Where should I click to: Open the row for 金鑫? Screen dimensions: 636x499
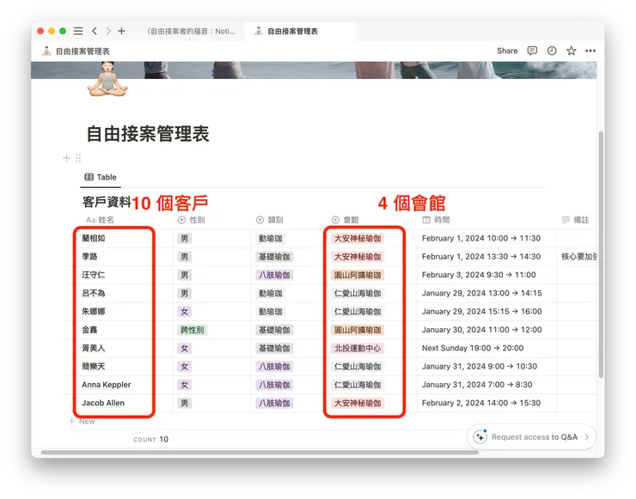pos(89,330)
